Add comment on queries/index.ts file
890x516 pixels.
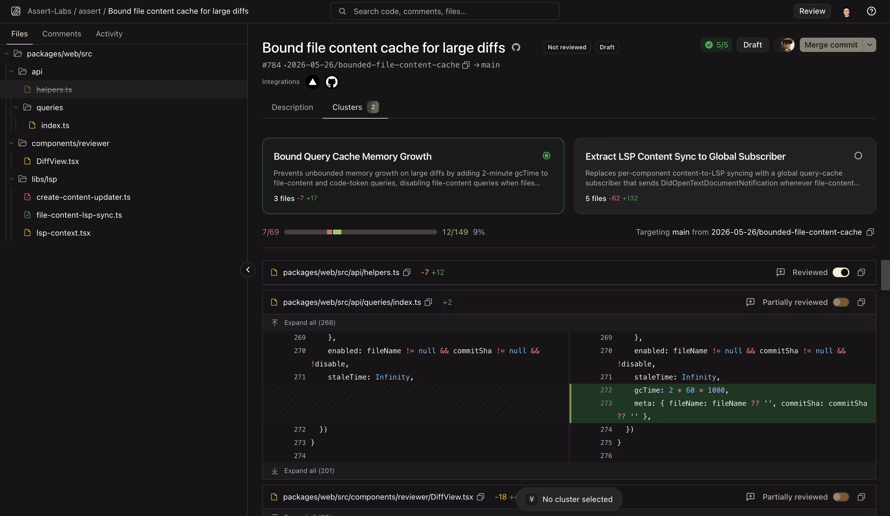coord(751,302)
